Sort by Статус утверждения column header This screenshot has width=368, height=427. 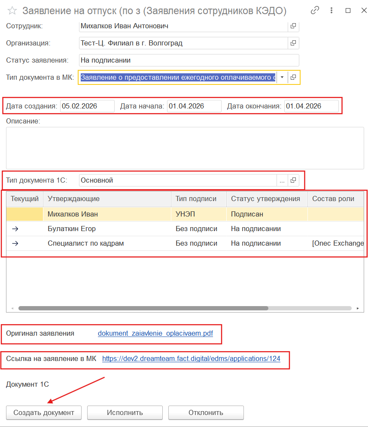point(265,199)
